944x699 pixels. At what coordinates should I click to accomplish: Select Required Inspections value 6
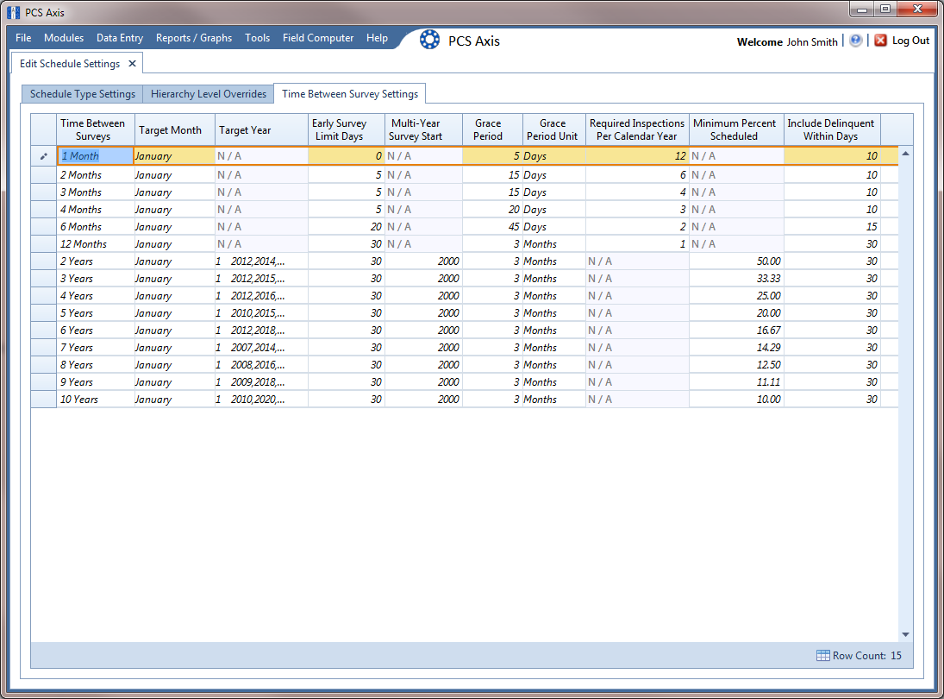point(637,174)
